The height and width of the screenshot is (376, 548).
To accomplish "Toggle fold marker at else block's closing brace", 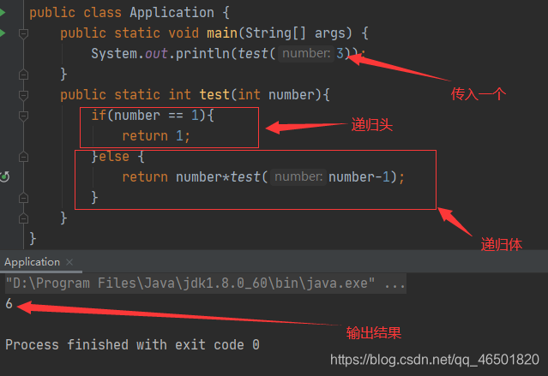I will tap(23, 198).
